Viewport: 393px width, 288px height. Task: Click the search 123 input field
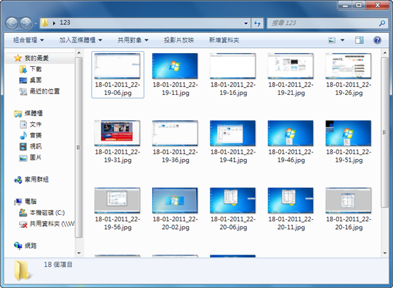324,23
